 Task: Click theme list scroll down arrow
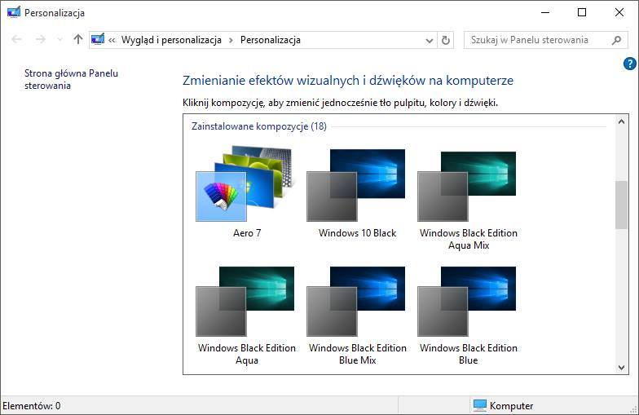pyautogui.click(x=621, y=367)
